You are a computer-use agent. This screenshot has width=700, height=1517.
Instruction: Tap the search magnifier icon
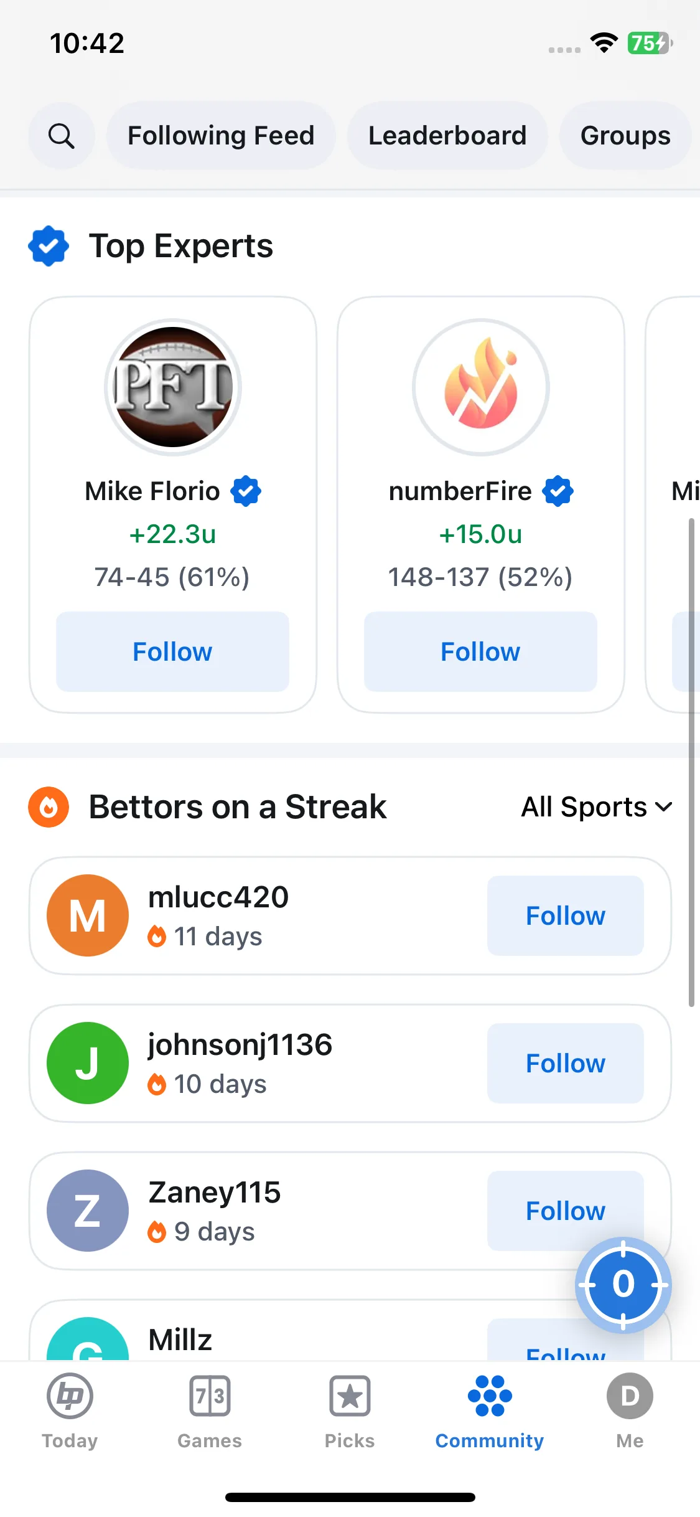[x=62, y=136]
